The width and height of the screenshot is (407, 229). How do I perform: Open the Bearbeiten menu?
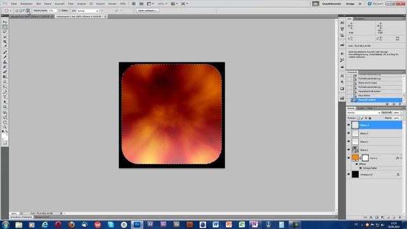[26, 4]
